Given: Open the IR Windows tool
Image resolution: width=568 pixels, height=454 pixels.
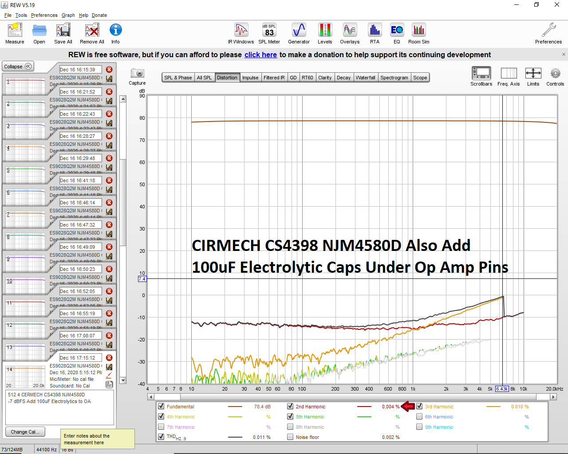Looking at the screenshot, I should (x=241, y=30).
